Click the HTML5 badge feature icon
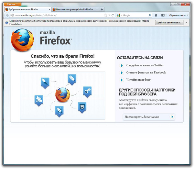Screen dimensions: 194x169 [82, 107]
